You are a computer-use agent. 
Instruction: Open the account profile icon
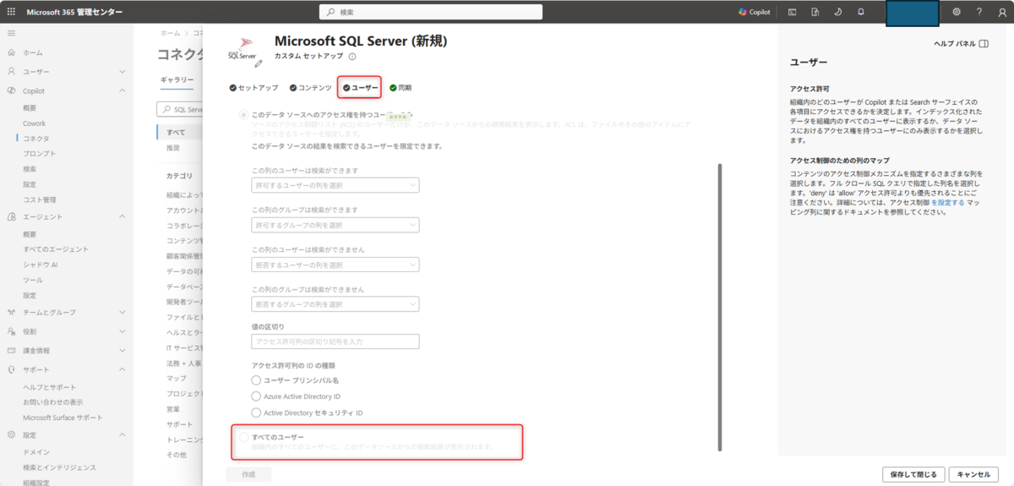pos(1001,12)
